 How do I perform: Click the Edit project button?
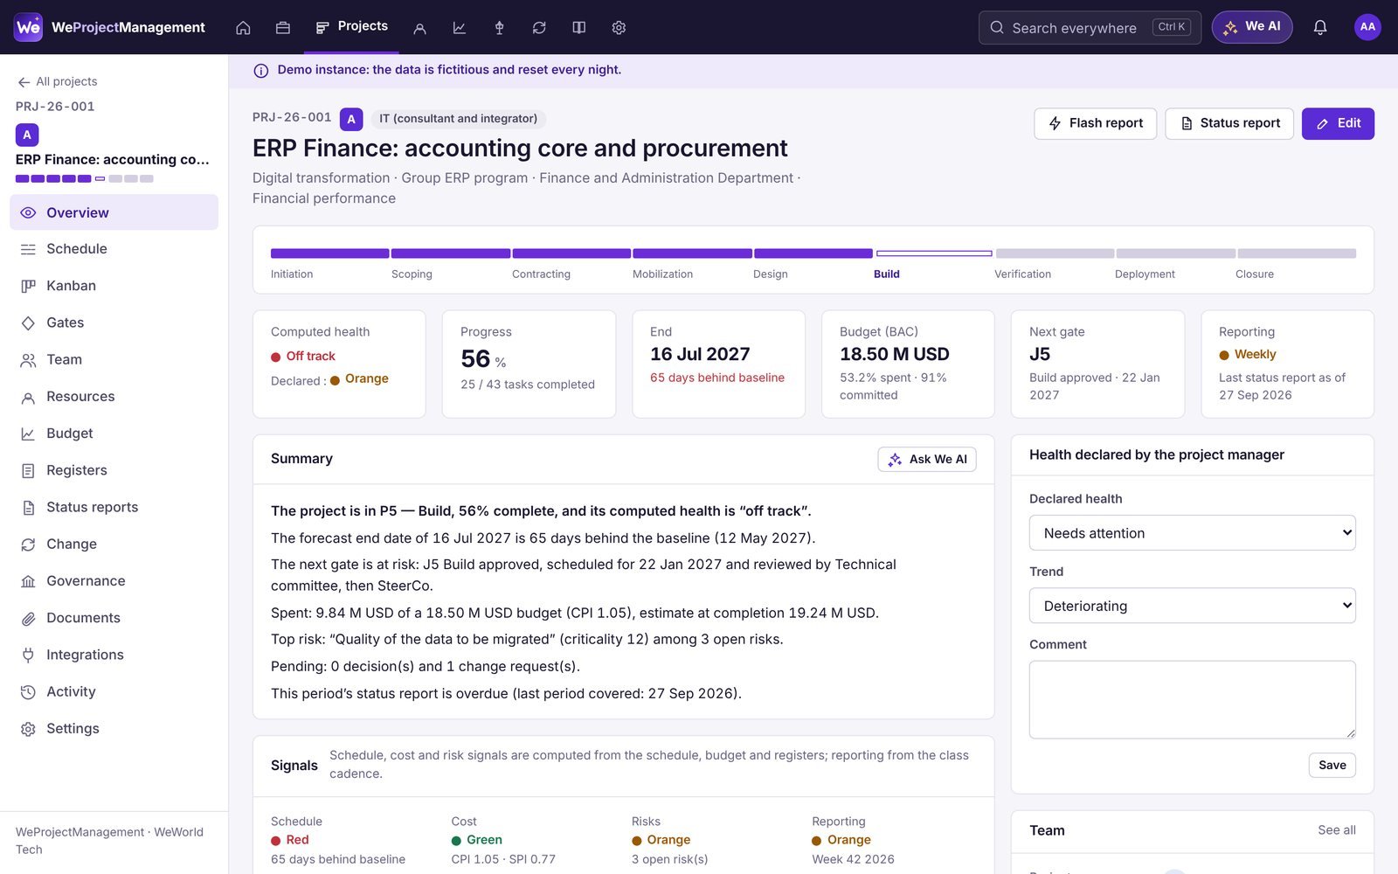tap(1338, 123)
